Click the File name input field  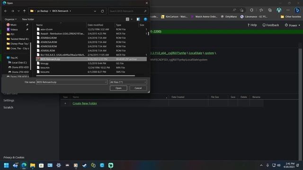pos(71,82)
